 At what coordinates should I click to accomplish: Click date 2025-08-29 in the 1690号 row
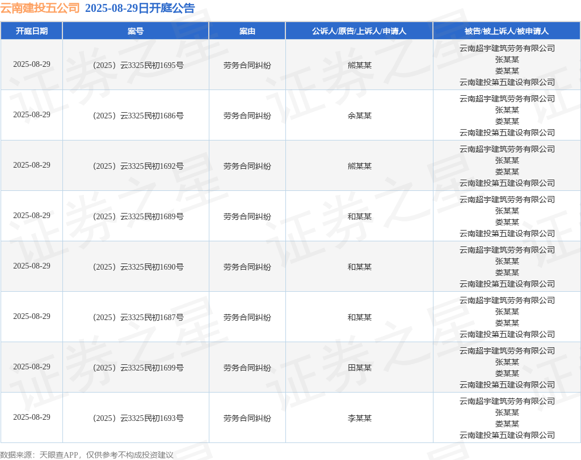coord(32,266)
